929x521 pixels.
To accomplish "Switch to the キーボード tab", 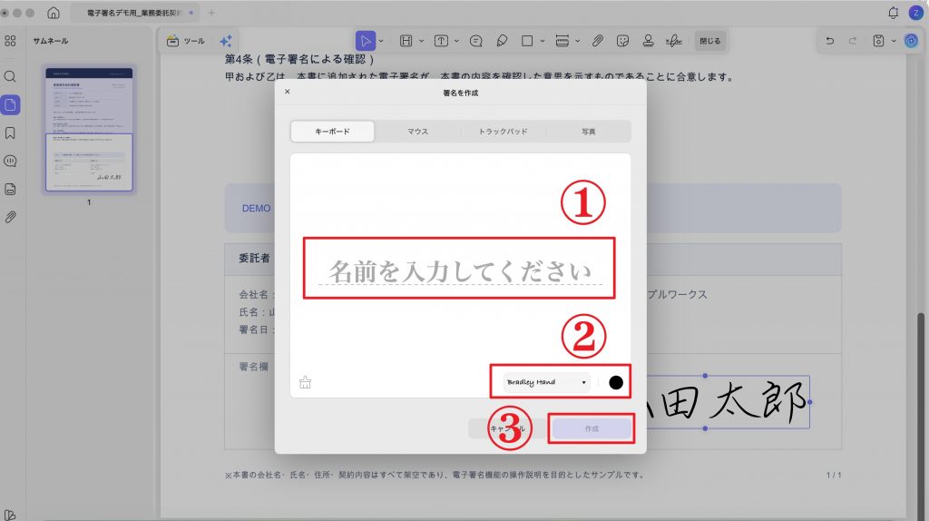I will tap(332, 132).
